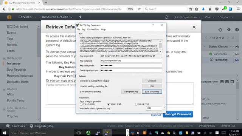Screen dimensions: 242x136
Task: Open Limits in the sidebar
Action: click(11, 51)
